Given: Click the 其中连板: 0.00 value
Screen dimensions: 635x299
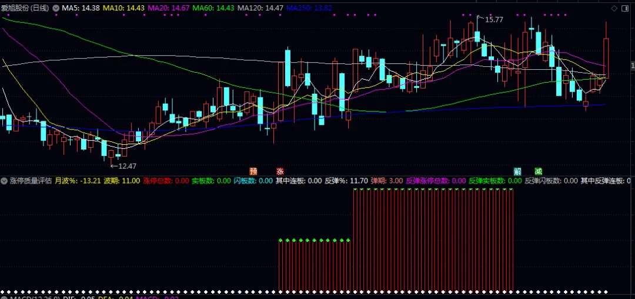Looking at the screenshot, I should (299, 181).
